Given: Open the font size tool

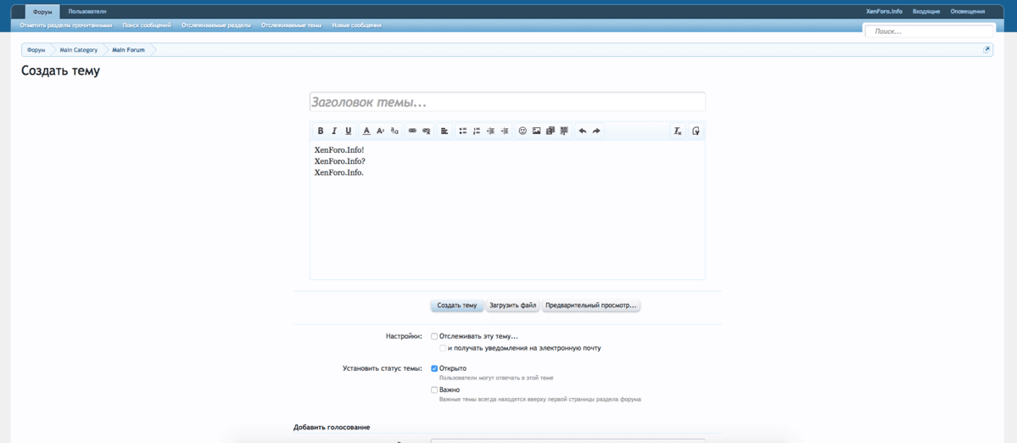Looking at the screenshot, I should (381, 131).
